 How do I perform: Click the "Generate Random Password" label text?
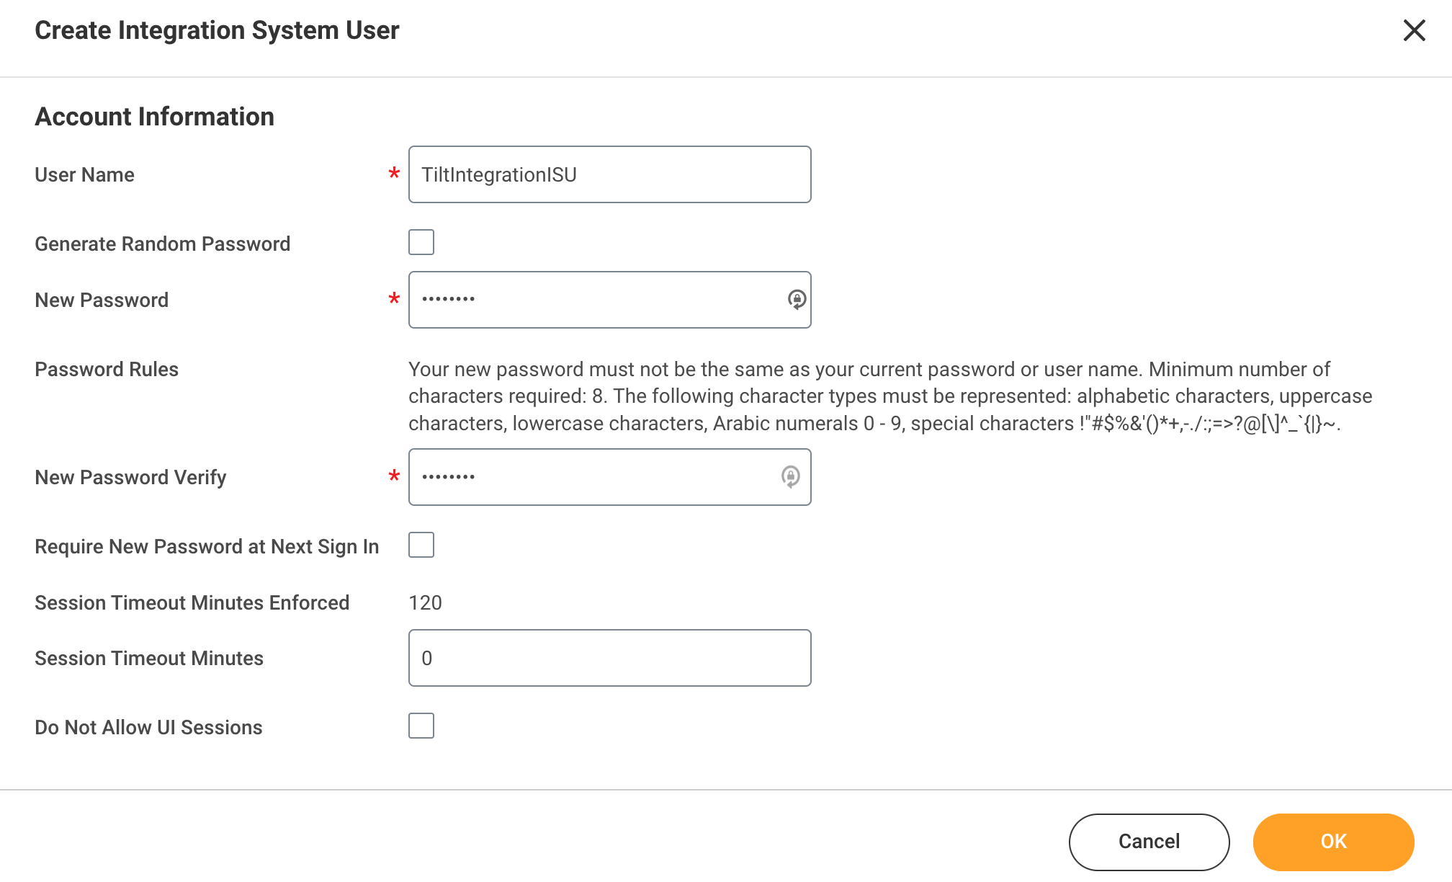tap(162, 244)
